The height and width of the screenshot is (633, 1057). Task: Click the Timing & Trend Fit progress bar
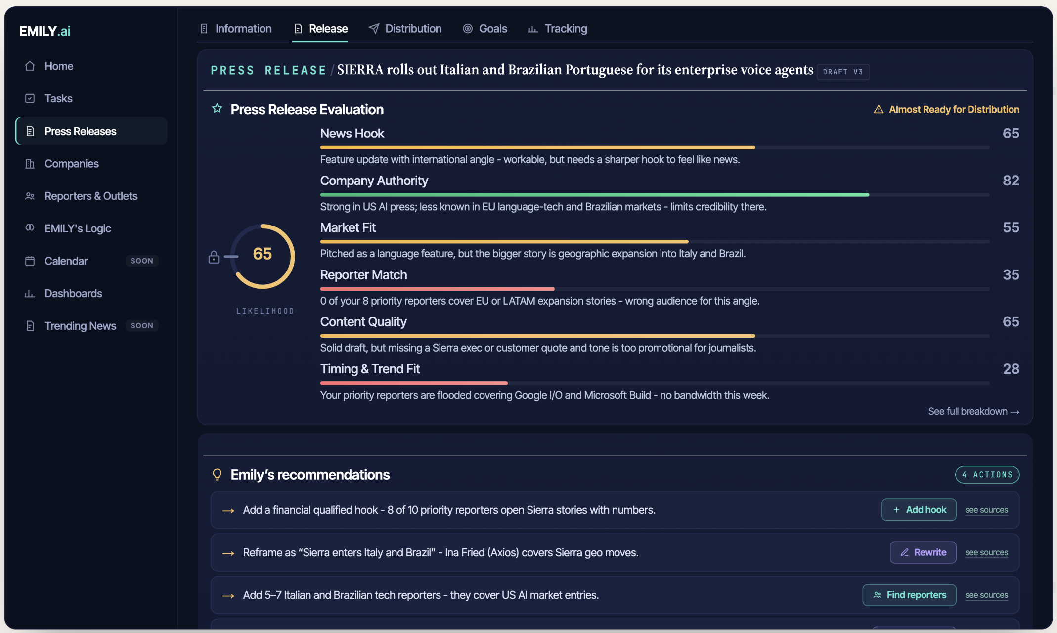[x=655, y=383]
